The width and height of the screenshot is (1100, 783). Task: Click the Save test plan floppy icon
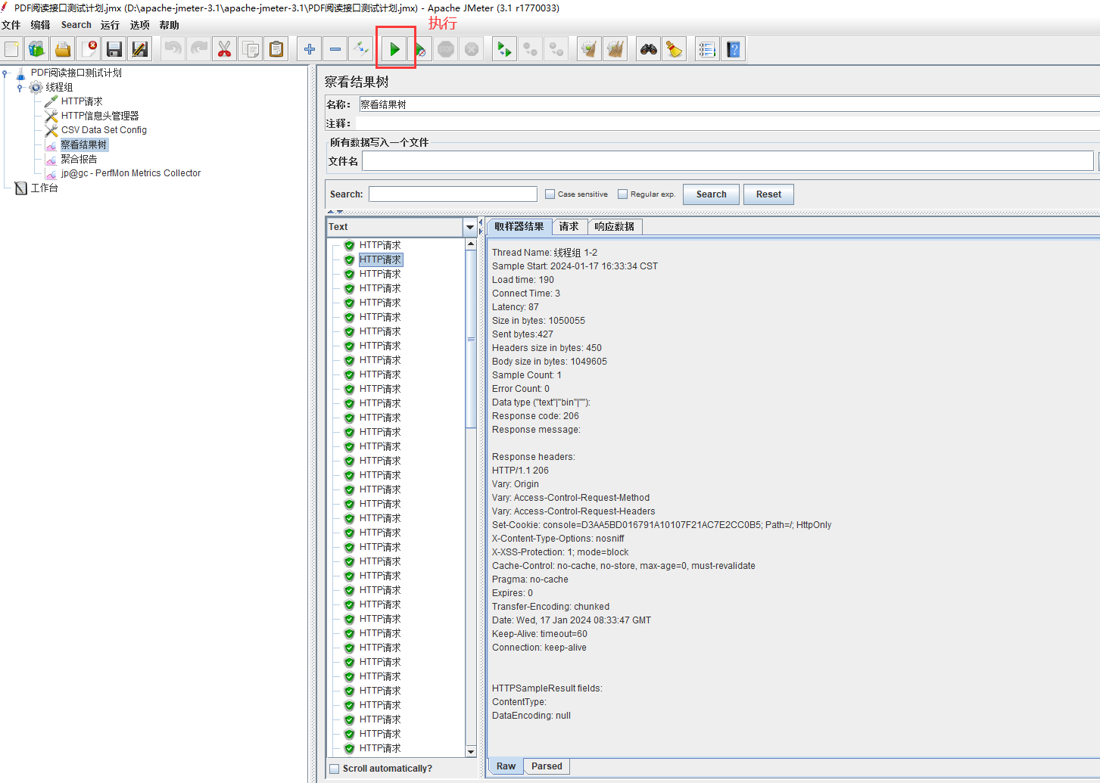coord(114,50)
